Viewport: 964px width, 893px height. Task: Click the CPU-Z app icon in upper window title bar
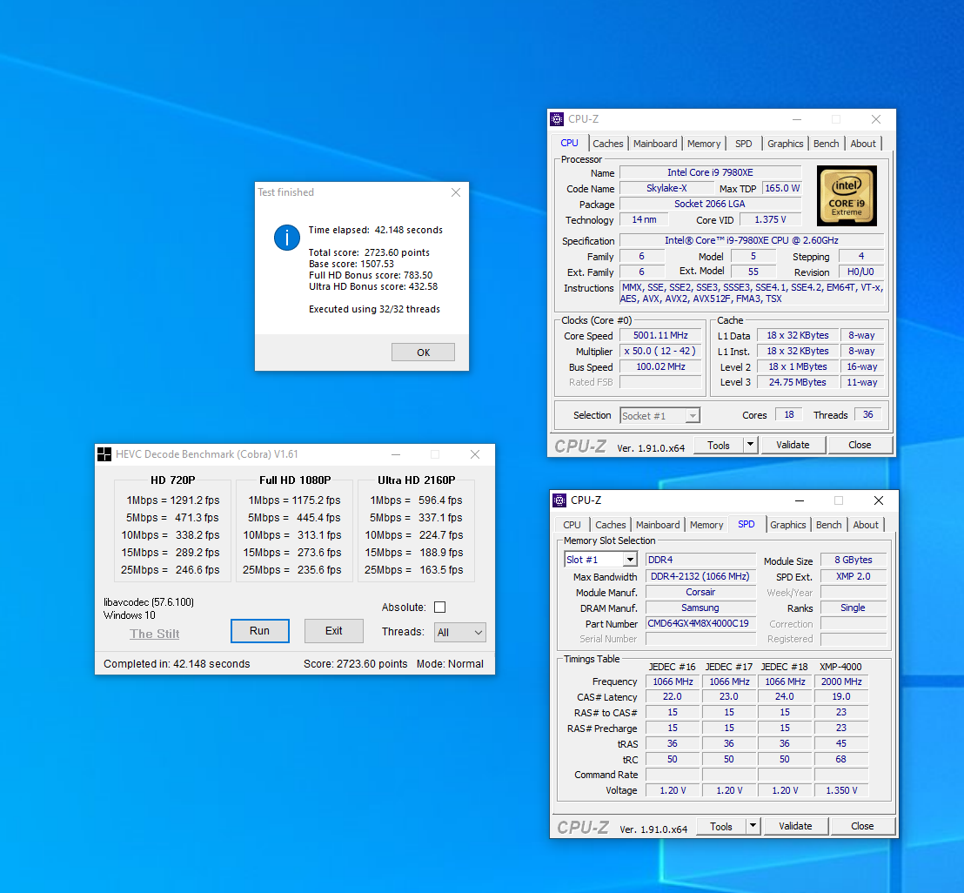point(557,119)
